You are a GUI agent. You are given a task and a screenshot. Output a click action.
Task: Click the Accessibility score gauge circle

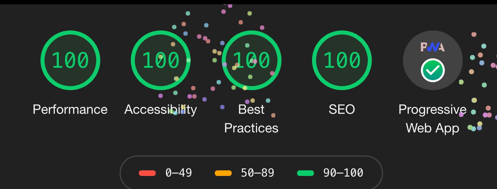[x=161, y=60]
